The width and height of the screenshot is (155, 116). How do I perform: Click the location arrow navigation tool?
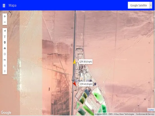coord(5,31)
